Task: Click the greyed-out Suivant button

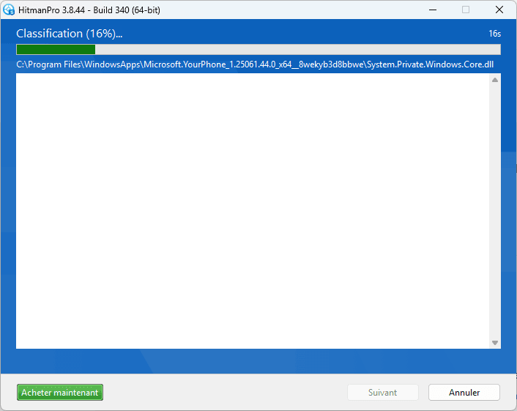Action: click(x=383, y=393)
